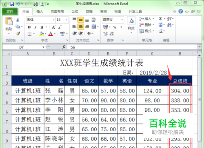Click row header 5
Image resolution: width=204 pixels, height=148 pixels.
pyautogui.click(x=7, y=100)
